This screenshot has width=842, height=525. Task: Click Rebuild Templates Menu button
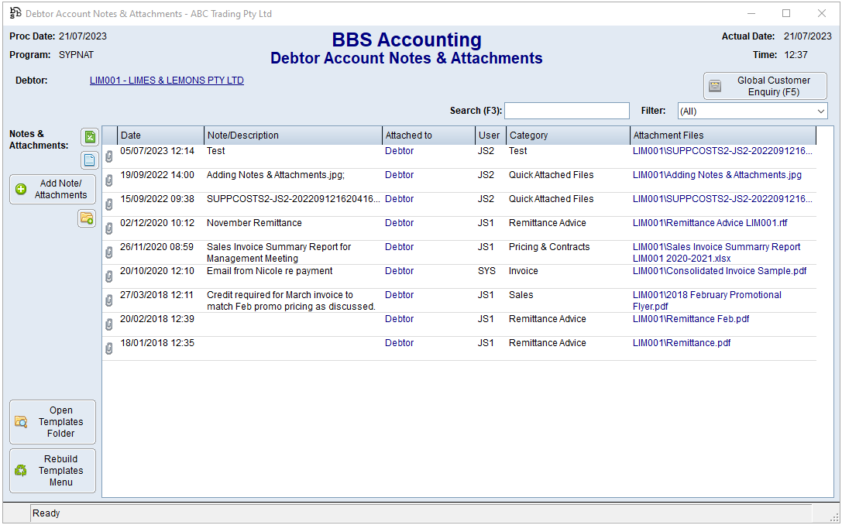click(x=53, y=471)
